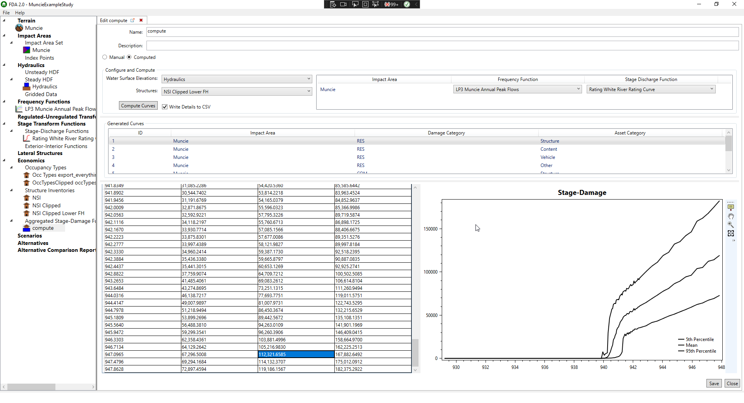Uncheck Write Details to CSV
The width and height of the screenshot is (744, 403).
(165, 106)
